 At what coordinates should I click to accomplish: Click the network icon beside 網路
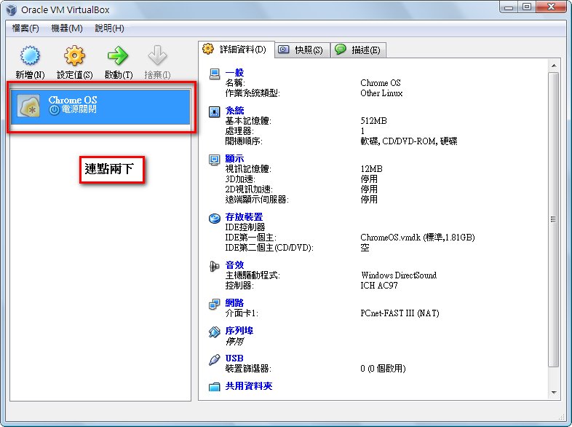(215, 304)
